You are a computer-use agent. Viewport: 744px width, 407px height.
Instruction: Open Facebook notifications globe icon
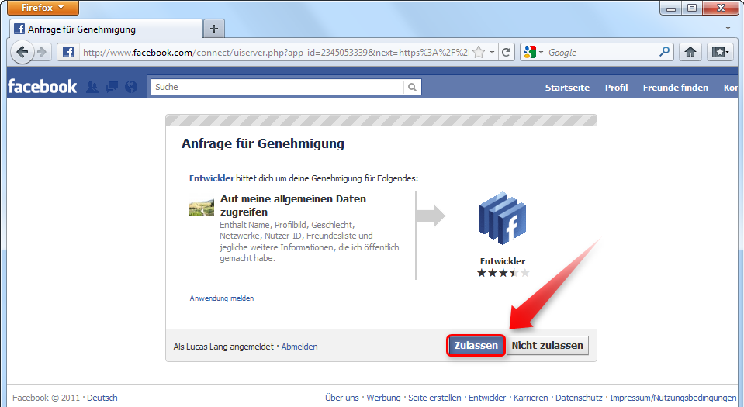point(131,87)
